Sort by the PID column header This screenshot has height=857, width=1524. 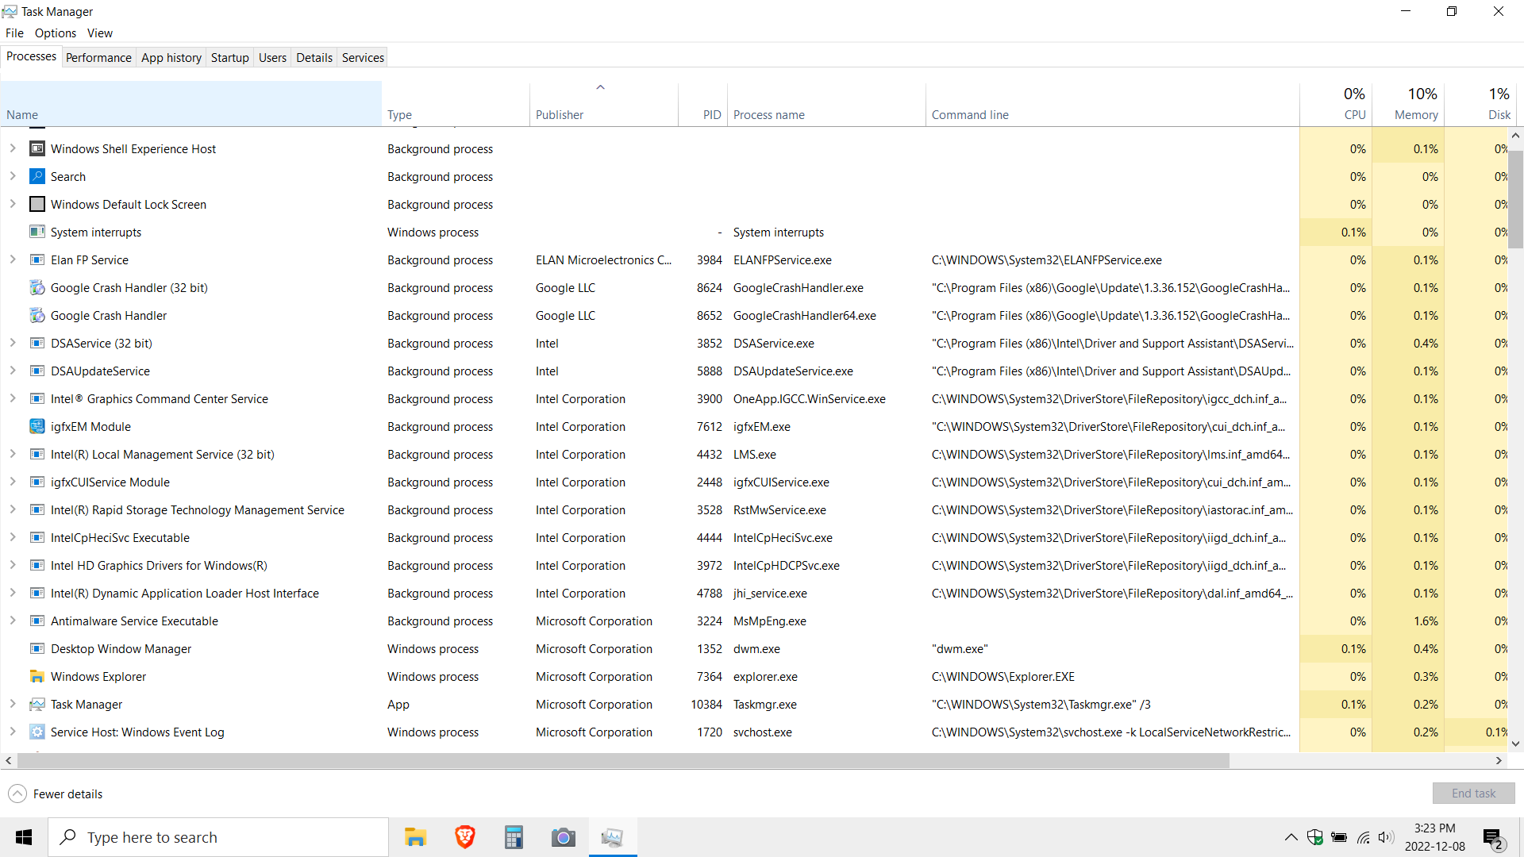tap(702, 104)
